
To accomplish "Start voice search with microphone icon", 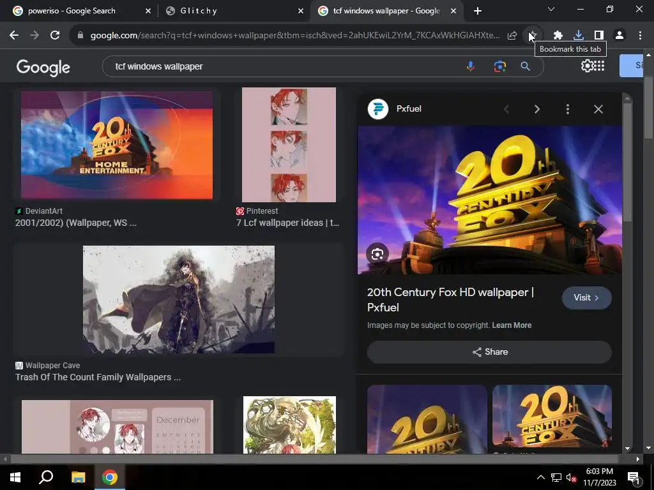I will point(471,66).
